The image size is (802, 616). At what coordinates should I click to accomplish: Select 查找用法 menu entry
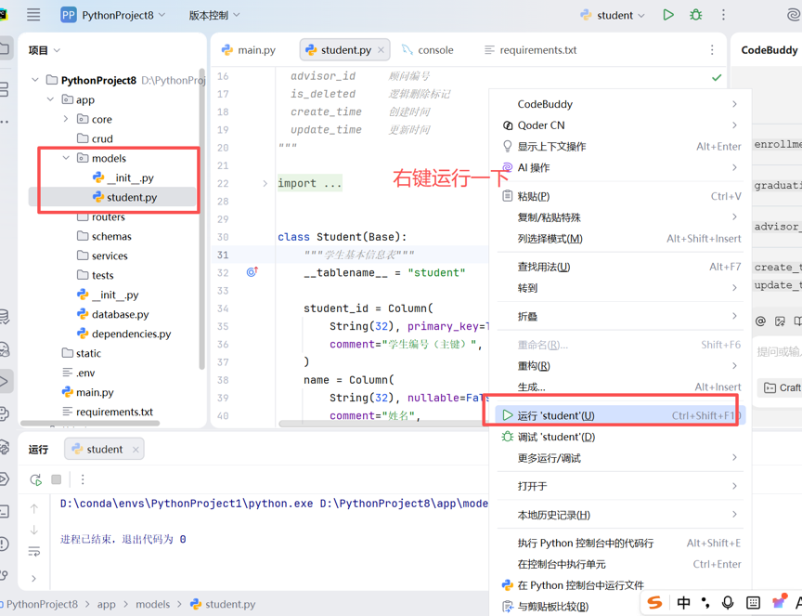619,267
